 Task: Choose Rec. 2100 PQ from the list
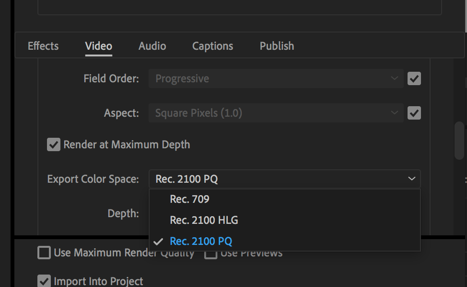pos(200,241)
